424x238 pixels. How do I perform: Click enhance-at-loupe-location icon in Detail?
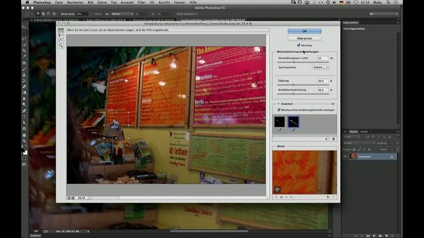point(277,190)
